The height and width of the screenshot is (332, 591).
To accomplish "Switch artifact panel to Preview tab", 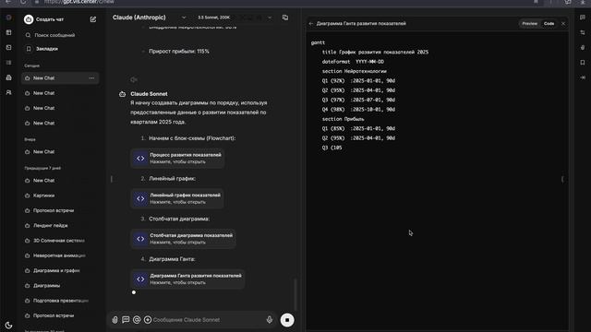I will pos(529,23).
